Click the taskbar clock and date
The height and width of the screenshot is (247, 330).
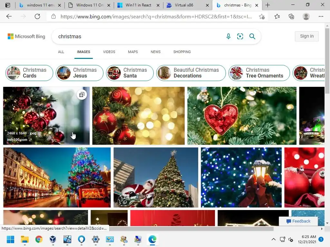[307, 239]
